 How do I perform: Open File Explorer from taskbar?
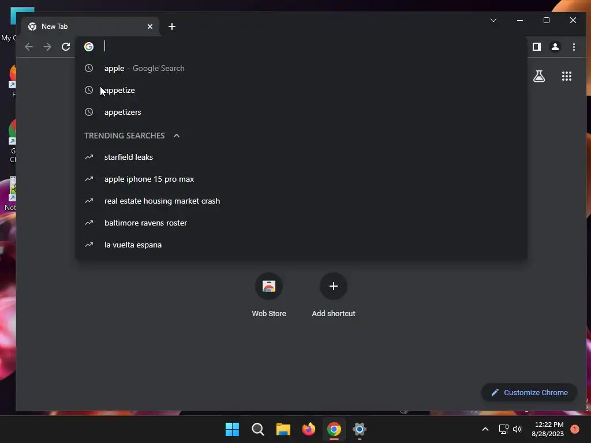[283, 429]
